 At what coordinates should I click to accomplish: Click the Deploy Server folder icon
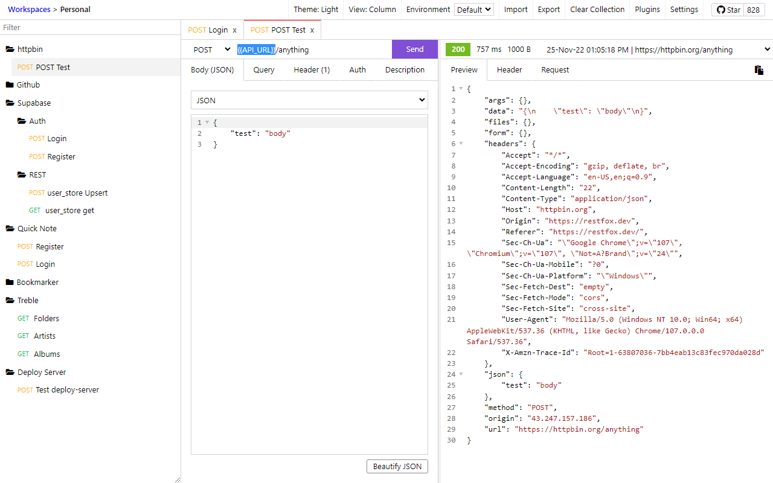10,373
